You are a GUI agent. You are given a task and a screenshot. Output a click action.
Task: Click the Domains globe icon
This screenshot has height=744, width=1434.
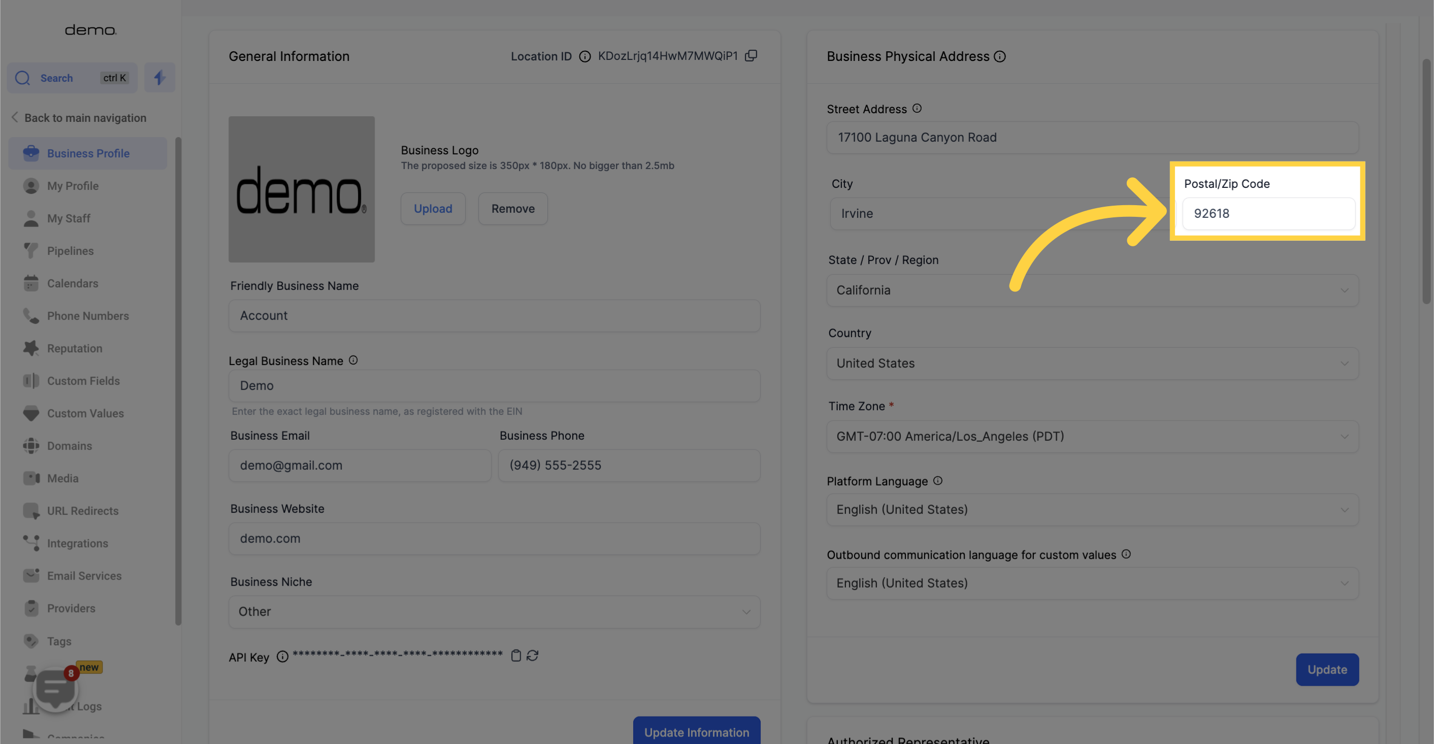pos(31,445)
